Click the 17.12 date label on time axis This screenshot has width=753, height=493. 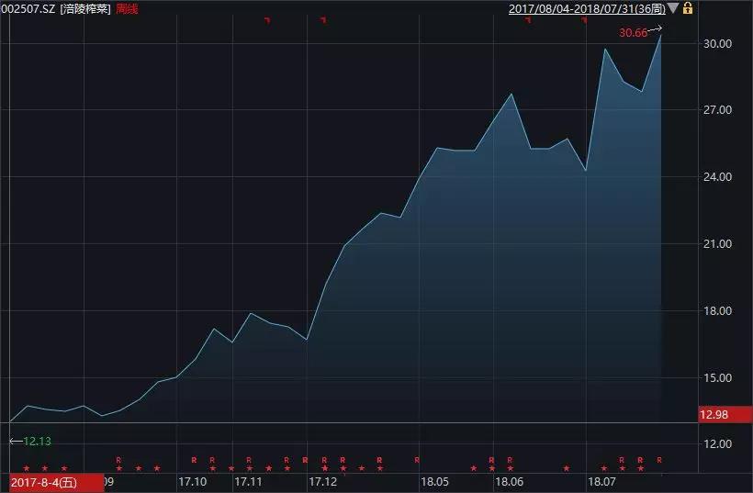coord(322,481)
